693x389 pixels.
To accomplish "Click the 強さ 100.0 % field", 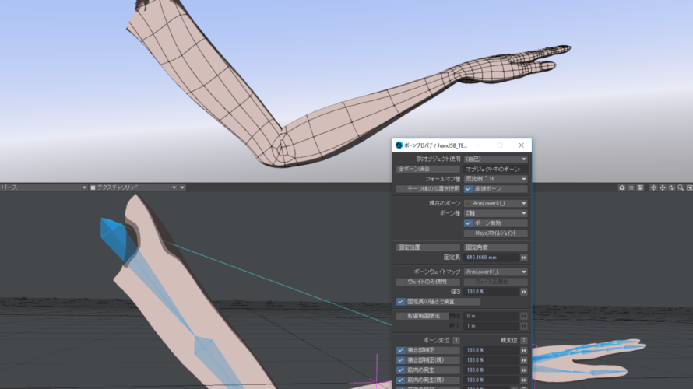I will click(491, 292).
